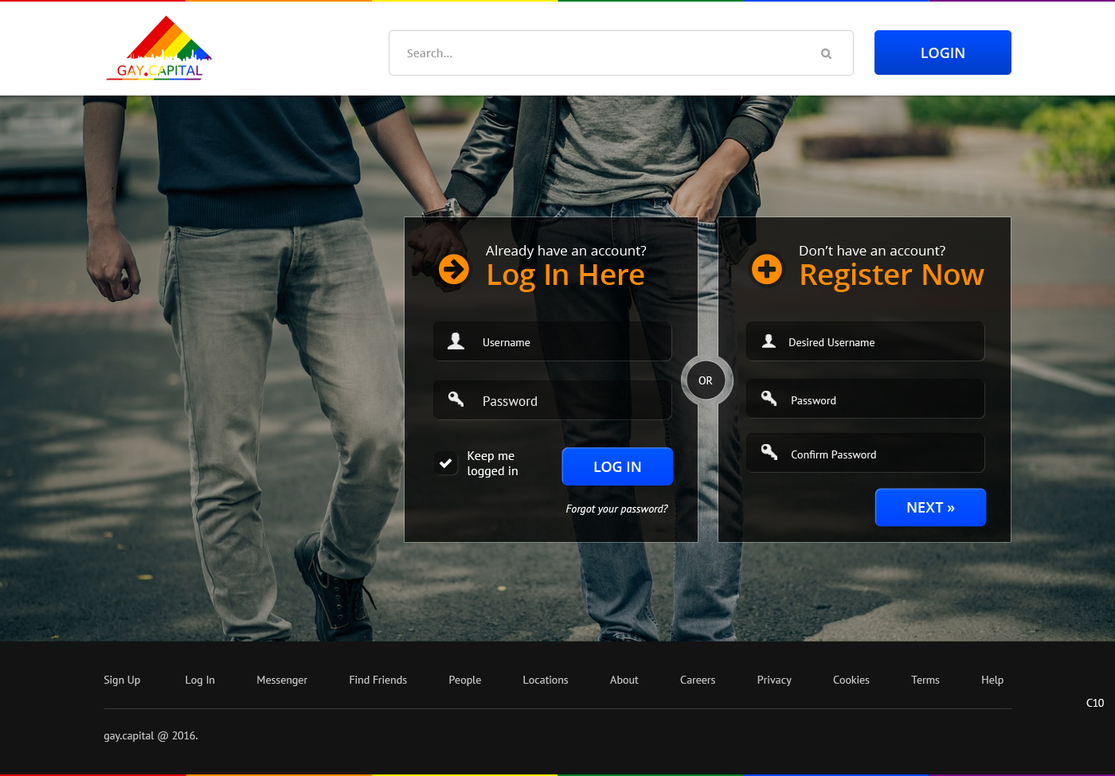Click the user icon beside Username
1115x776 pixels.
point(456,341)
